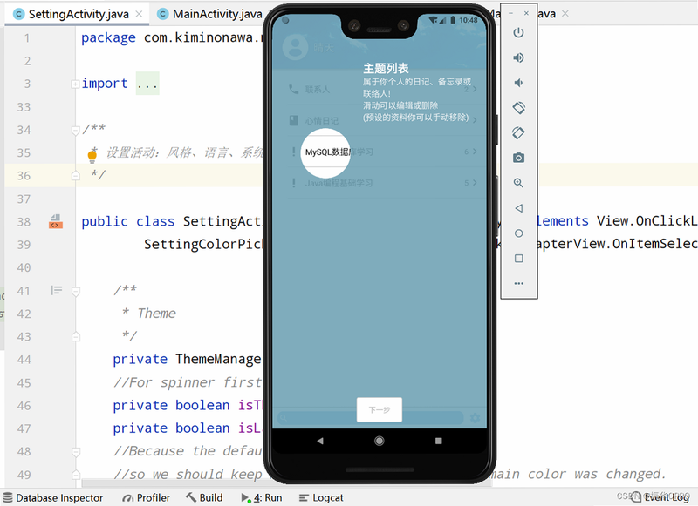Screen dimensions: 698x506
Task: Tap the phone screen's back navigation triangle
Action: [319, 441]
